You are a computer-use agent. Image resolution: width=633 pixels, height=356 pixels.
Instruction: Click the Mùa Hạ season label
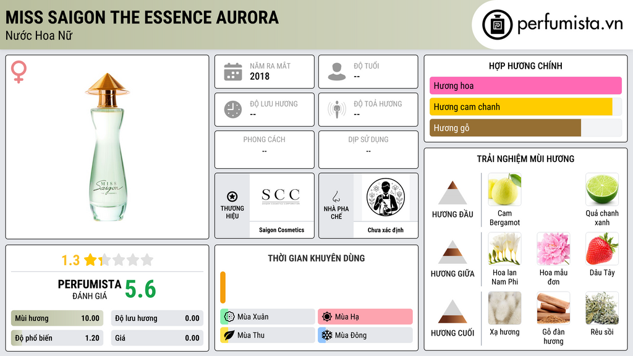click(x=347, y=317)
